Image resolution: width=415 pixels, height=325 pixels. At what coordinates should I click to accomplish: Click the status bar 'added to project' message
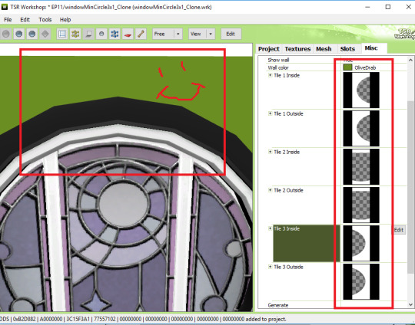(x=265, y=319)
